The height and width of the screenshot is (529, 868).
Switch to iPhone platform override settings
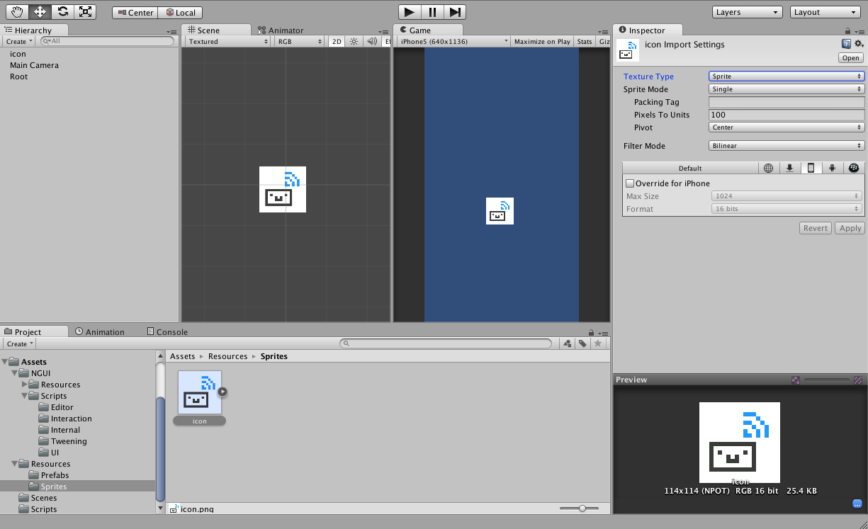coord(811,168)
